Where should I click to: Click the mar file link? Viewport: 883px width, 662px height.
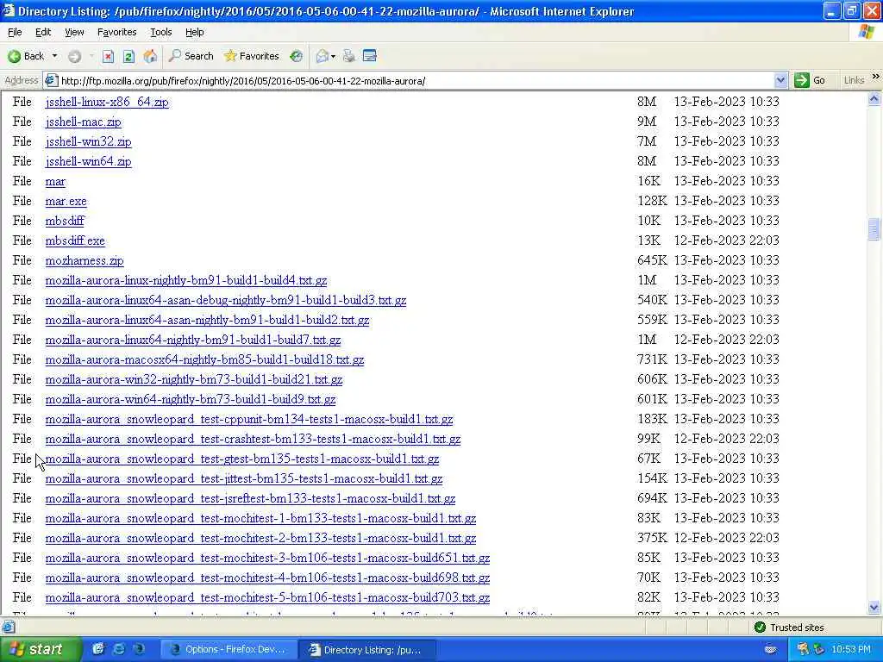(x=55, y=181)
